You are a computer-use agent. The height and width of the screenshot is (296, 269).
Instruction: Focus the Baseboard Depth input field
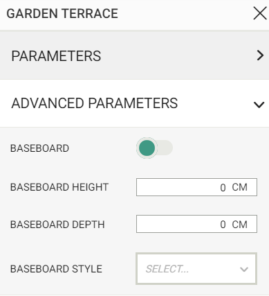point(196,224)
